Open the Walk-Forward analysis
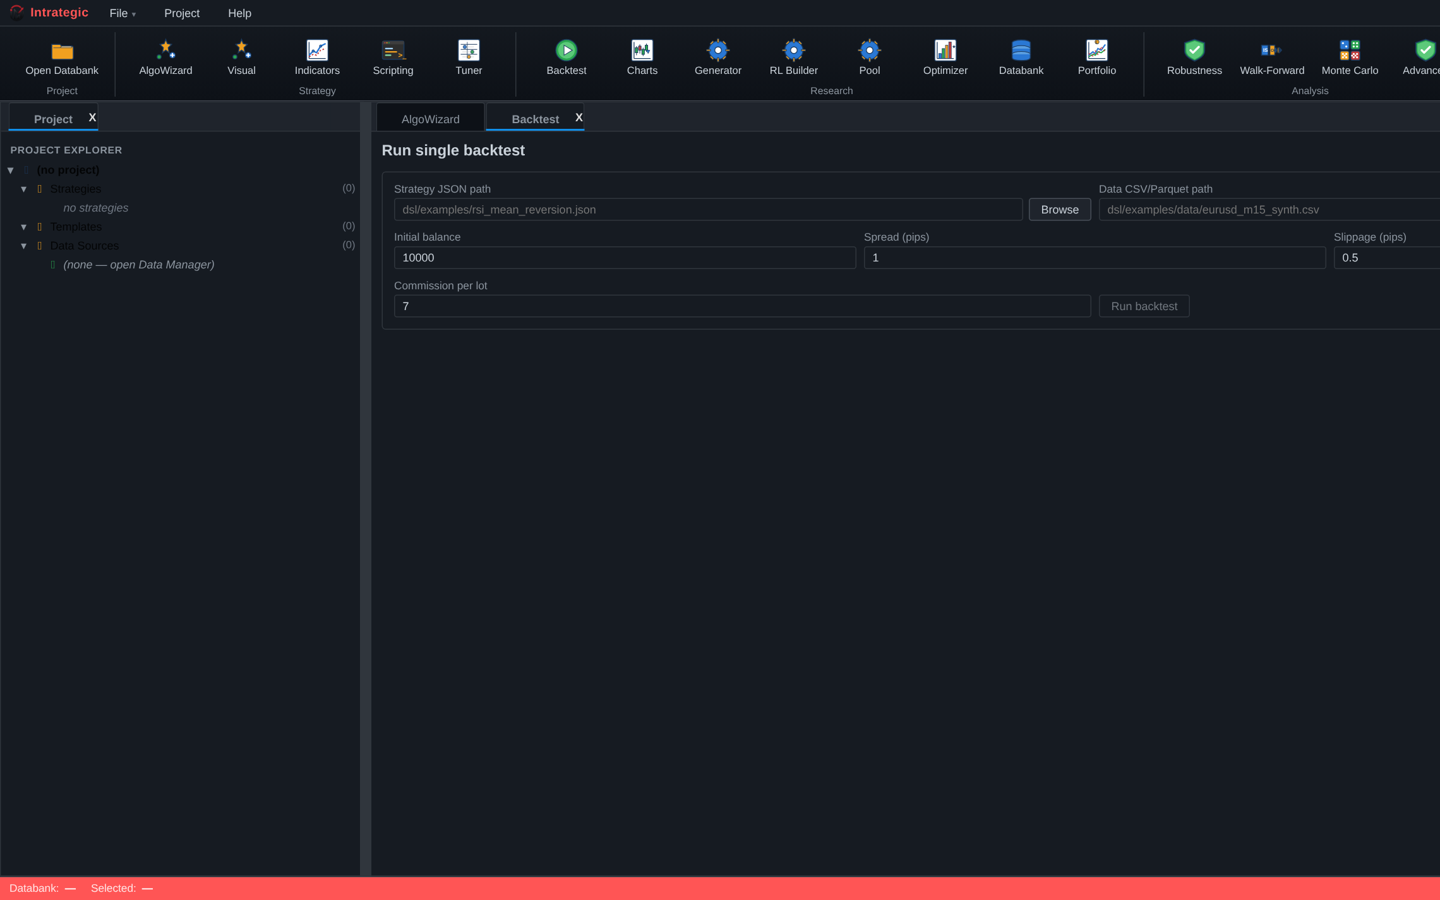1440x900 pixels. (x=1272, y=57)
